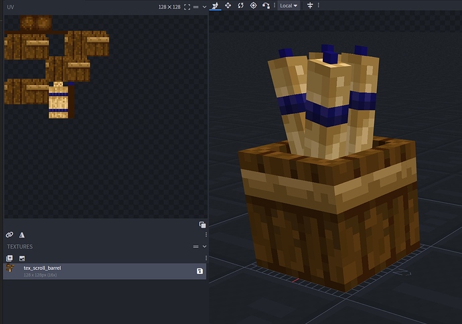Click the scroll texture in the UV editor

click(x=58, y=100)
